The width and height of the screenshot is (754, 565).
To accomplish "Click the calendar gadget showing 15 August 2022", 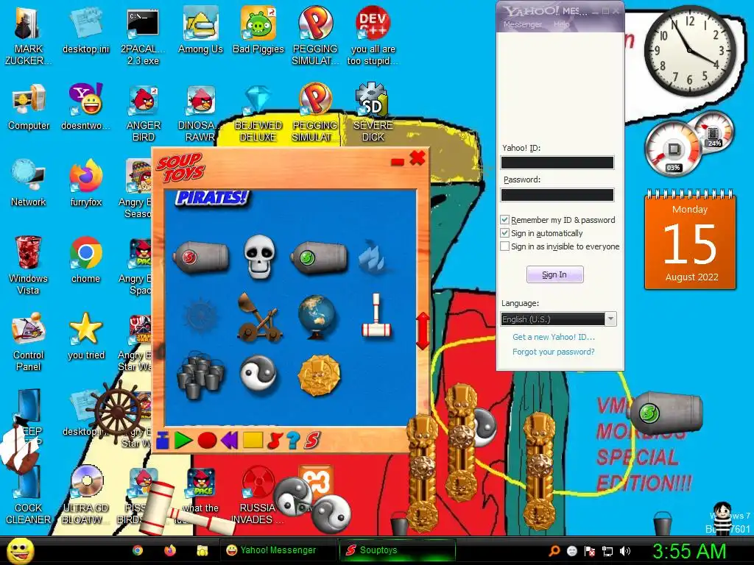I will [x=690, y=241].
